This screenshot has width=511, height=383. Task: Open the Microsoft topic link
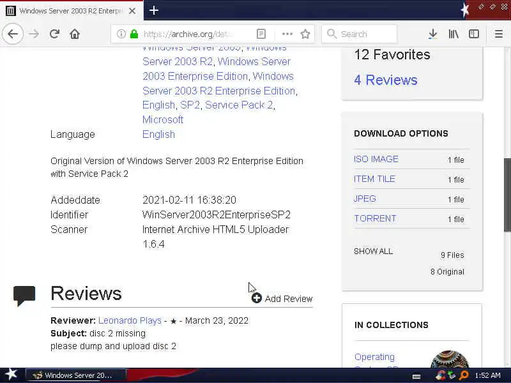(x=163, y=119)
